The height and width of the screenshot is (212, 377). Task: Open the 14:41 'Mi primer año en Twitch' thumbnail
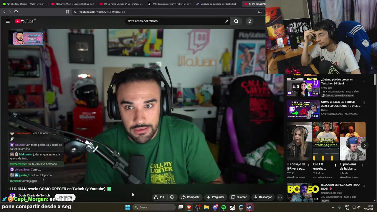pos(303,109)
